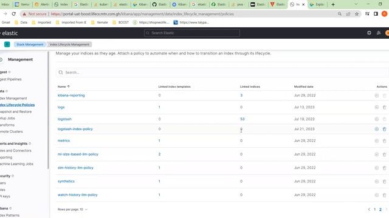Screen dimensions: 389x218
Task: Click the Search Elastic global bar
Action: pos(192,33)
